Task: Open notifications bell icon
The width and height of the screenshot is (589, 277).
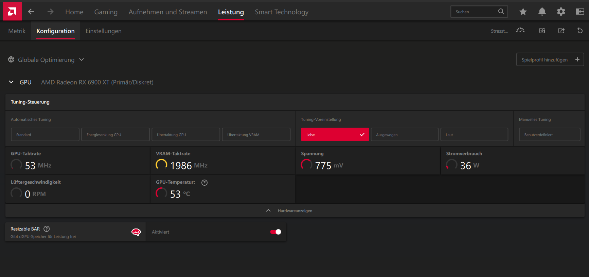Action: click(542, 12)
